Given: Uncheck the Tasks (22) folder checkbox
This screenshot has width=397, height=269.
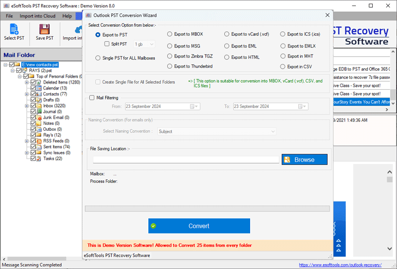Looking at the screenshot, I should click(x=33, y=159).
